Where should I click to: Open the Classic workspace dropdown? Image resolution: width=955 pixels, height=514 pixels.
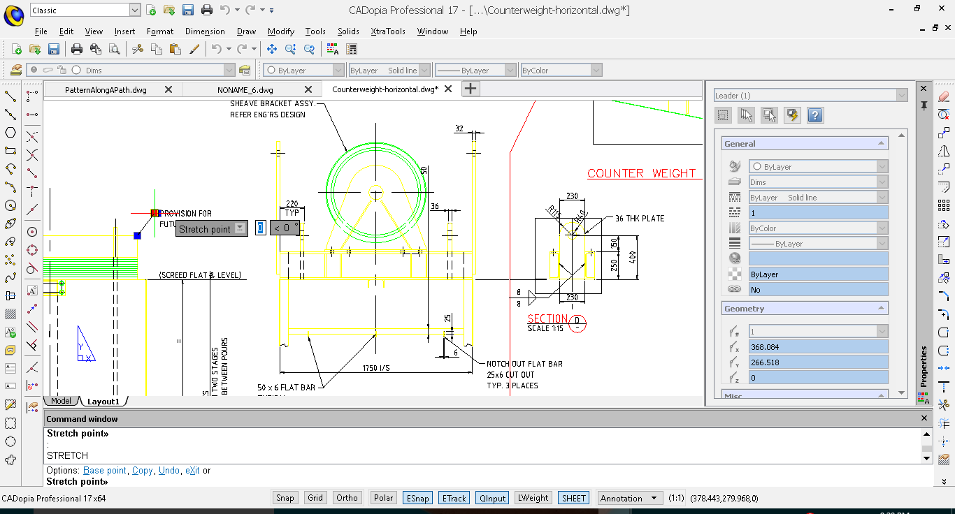[x=135, y=10]
